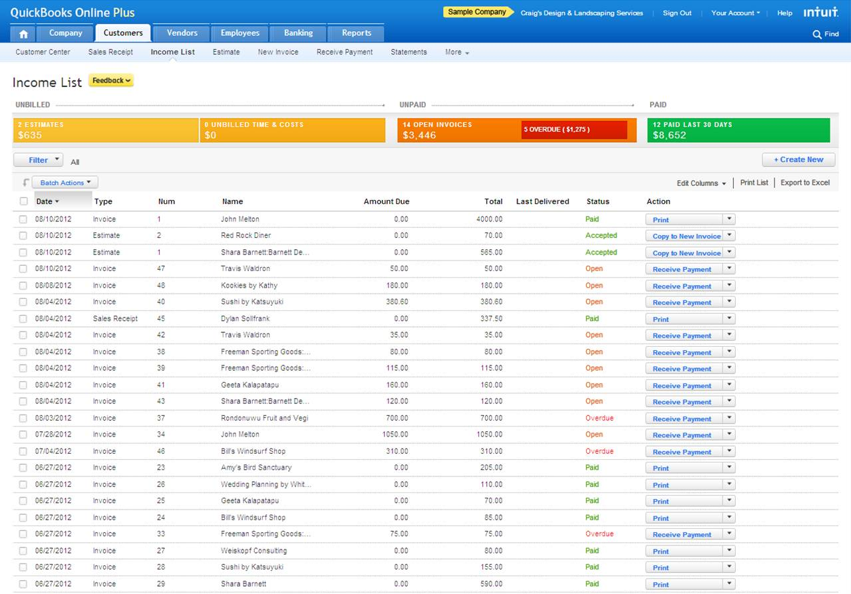This screenshot has height=594, width=851.
Task: Go to Receive Payment submenu item
Action: tap(345, 52)
